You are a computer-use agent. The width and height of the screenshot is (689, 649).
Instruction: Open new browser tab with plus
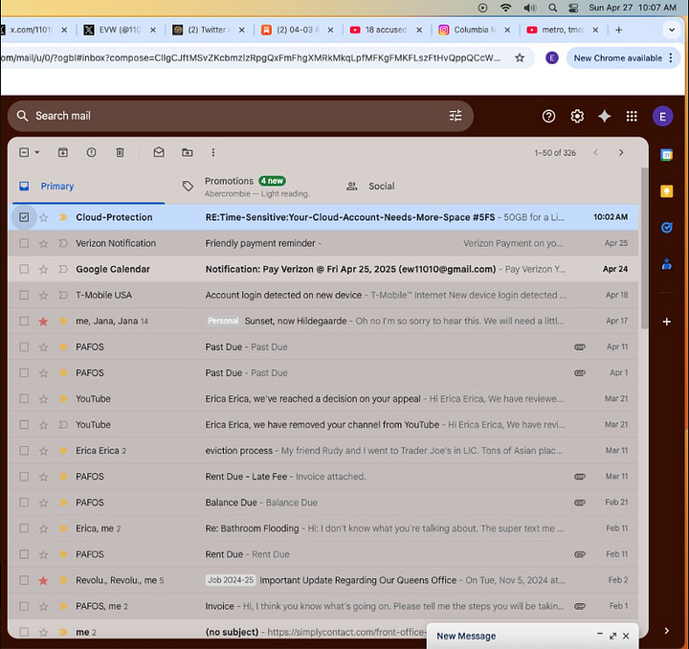tap(619, 30)
